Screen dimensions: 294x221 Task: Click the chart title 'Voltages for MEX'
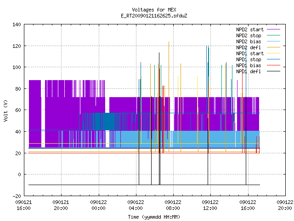[154, 10]
